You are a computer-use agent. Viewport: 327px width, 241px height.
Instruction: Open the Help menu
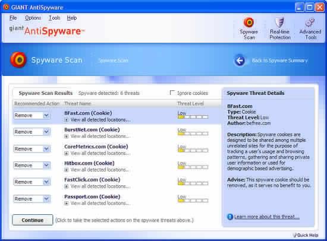tap(72, 18)
